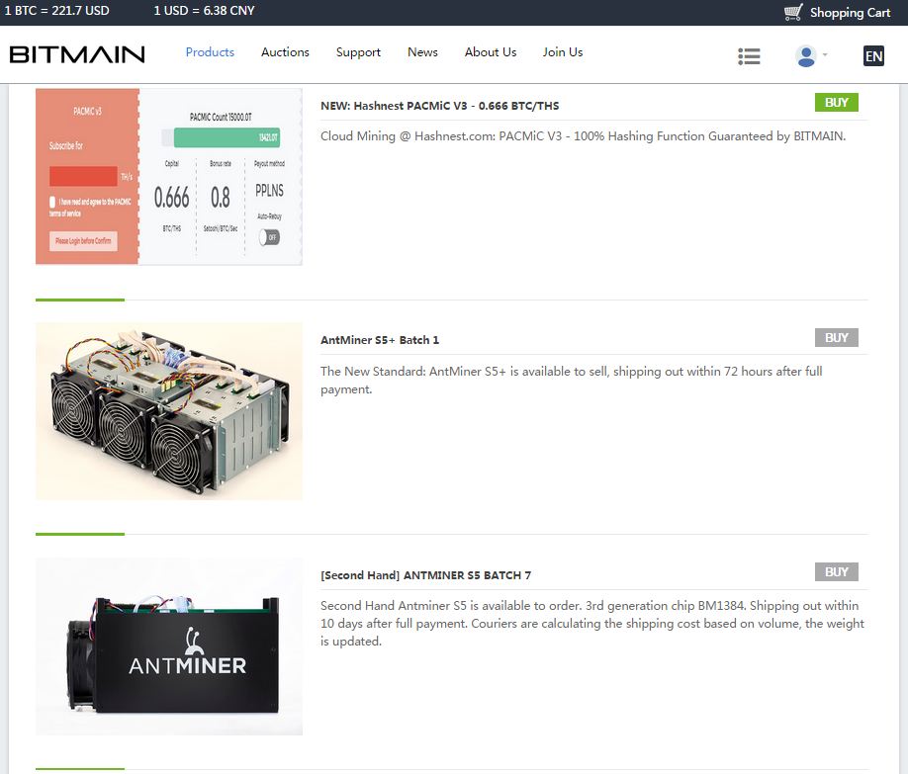Click the PACMiC Count progress bar
This screenshot has width=908, height=774.
point(227,137)
